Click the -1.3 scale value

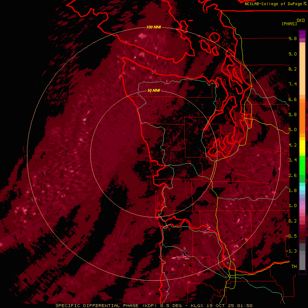pos(291,251)
